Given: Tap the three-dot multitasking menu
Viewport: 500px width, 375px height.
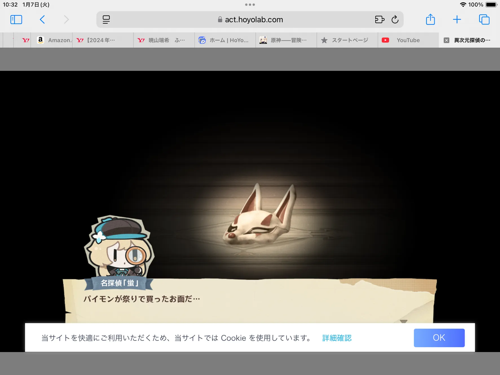Looking at the screenshot, I should coord(250,5).
